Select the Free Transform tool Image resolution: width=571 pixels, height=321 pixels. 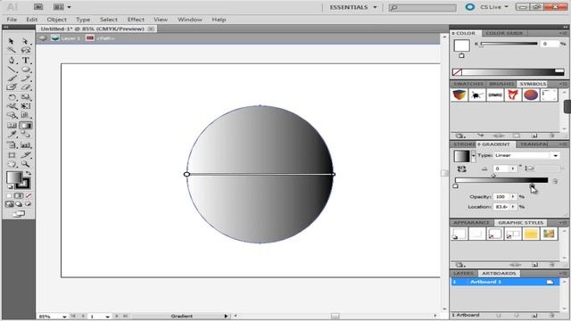[x=25, y=106]
